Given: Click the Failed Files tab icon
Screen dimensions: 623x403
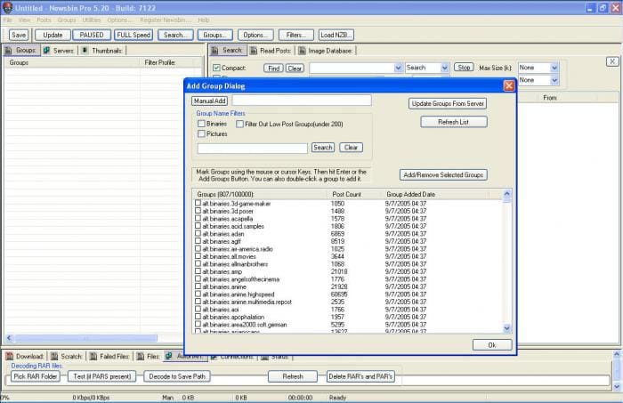Looking at the screenshot, I should pyautogui.click(x=93, y=356).
